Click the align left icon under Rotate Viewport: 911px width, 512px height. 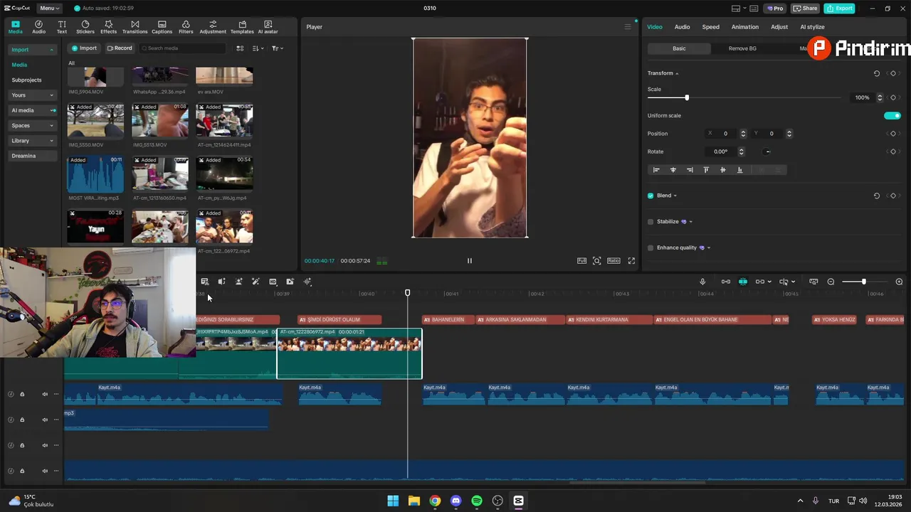656,170
